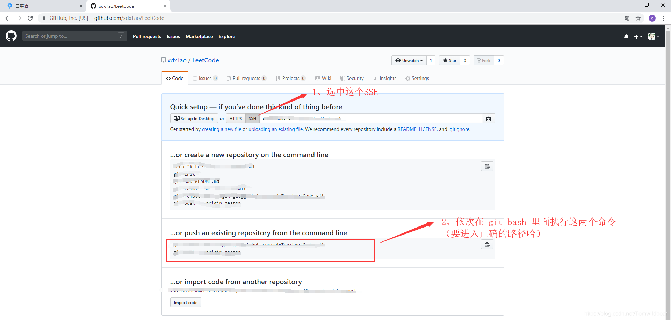The height and width of the screenshot is (320, 671).
Task: Click the Chrome profile avatar
Action: click(652, 18)
